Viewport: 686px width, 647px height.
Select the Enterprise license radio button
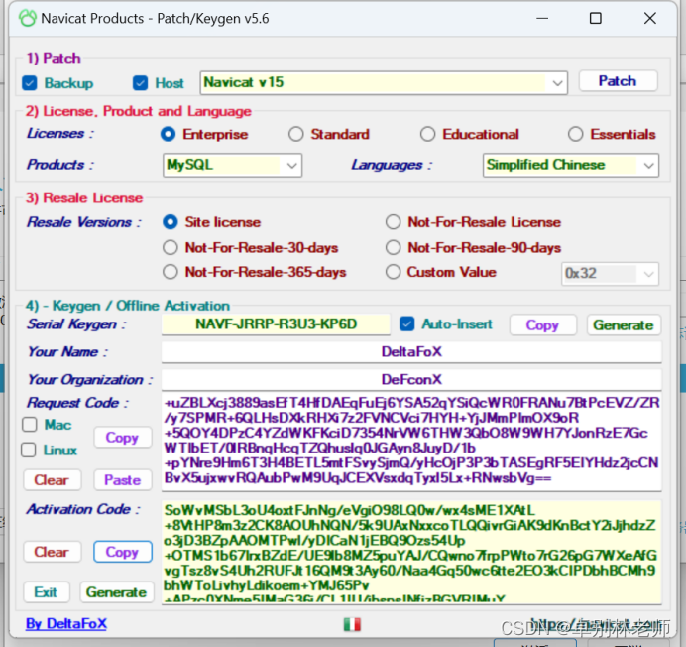pyautogui.click(x=168, y=134)
